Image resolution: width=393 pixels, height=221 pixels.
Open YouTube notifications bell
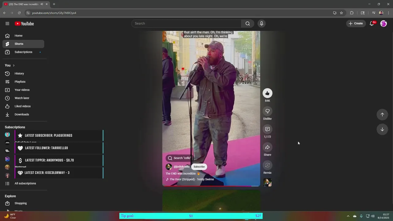[372, 24]
